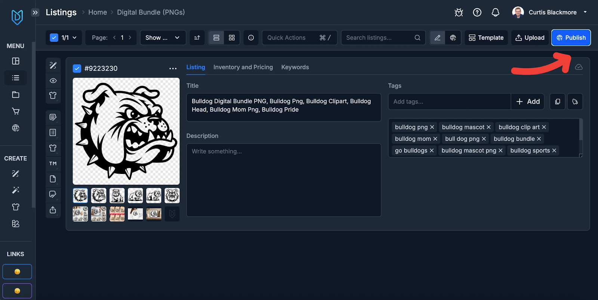Click the Add tag button
Image resolution: width=598 pixels, height=300 pixels.
click(528, 101)
